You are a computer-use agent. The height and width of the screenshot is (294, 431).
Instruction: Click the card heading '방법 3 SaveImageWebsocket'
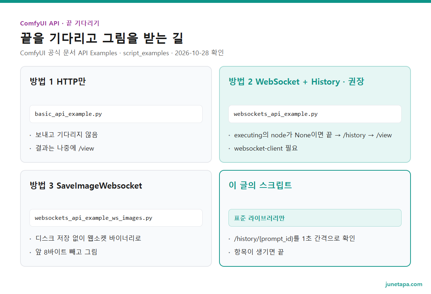click(x=86, y=186)
